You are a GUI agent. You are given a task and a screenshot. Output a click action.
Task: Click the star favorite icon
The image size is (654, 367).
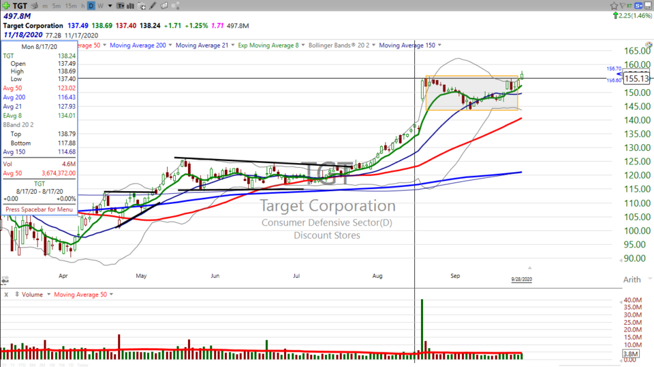tap(614, 5)
